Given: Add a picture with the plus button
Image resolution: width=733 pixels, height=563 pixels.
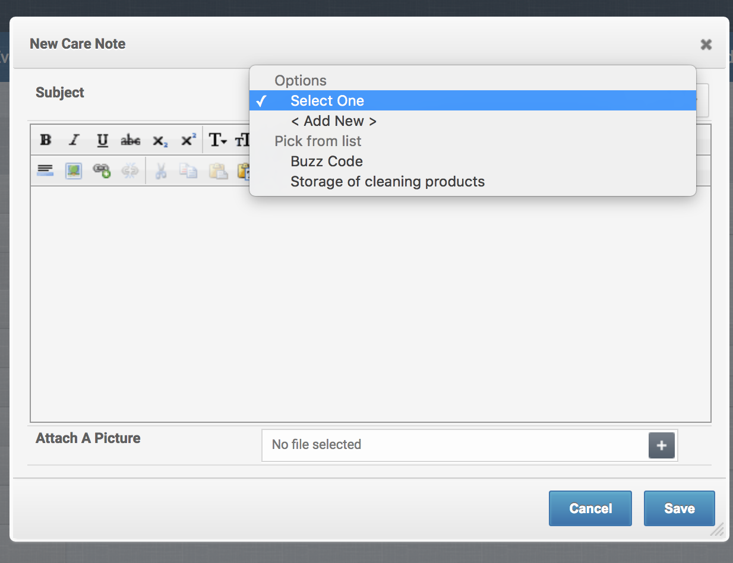Looking at the screenshot, I should click(x=661, y=445).
